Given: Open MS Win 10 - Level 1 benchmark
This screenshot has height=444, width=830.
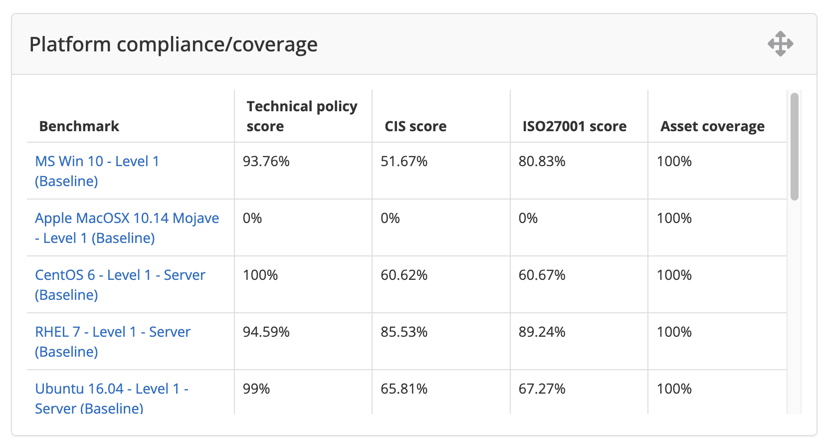Looking at the screenshot, I should [97, 162].
